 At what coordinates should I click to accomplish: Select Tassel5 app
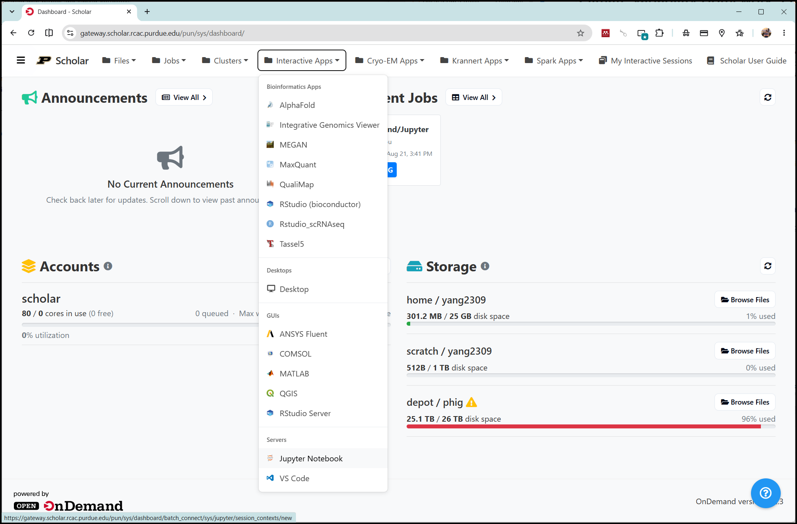323,244
